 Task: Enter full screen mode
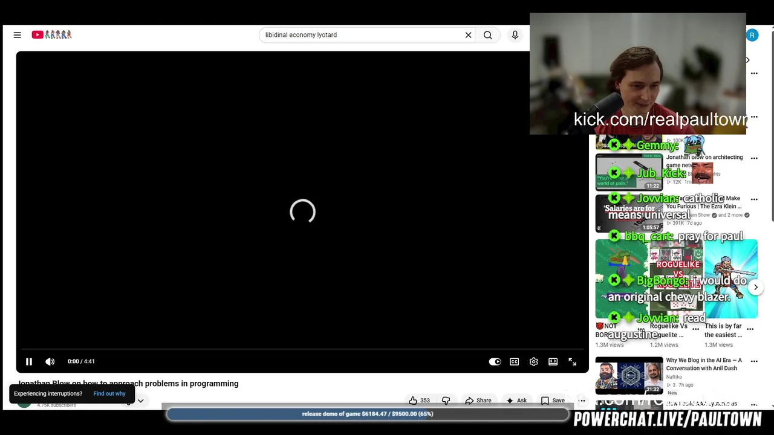572,361
